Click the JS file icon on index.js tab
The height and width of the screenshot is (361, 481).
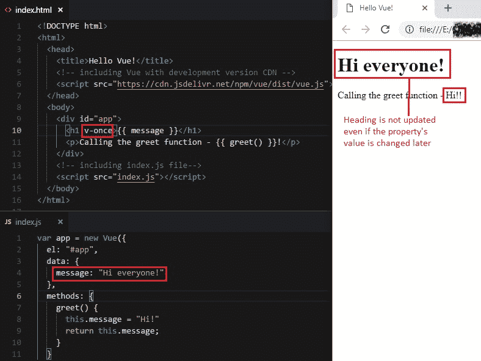coord(8,222)
